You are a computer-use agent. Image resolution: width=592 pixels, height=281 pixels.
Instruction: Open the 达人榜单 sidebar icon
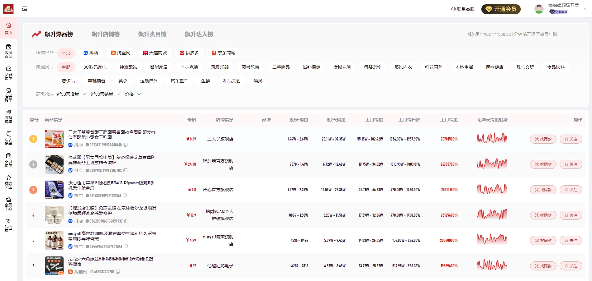[8, 137]
